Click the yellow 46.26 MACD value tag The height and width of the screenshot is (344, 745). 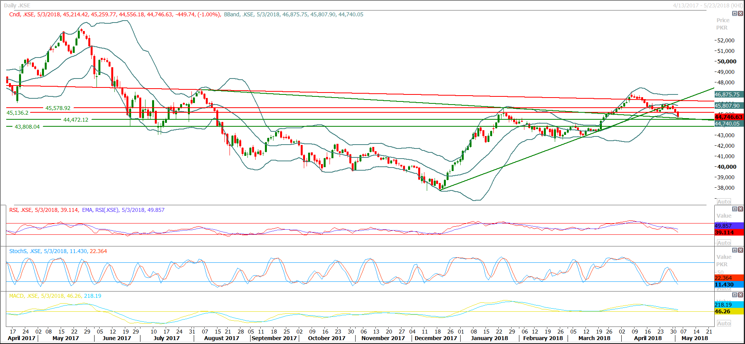click(729, 311)
